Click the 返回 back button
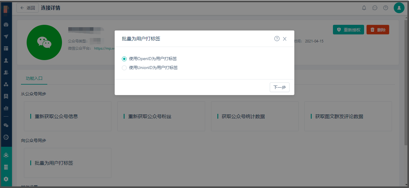409x188 pixels. [28, 8]
